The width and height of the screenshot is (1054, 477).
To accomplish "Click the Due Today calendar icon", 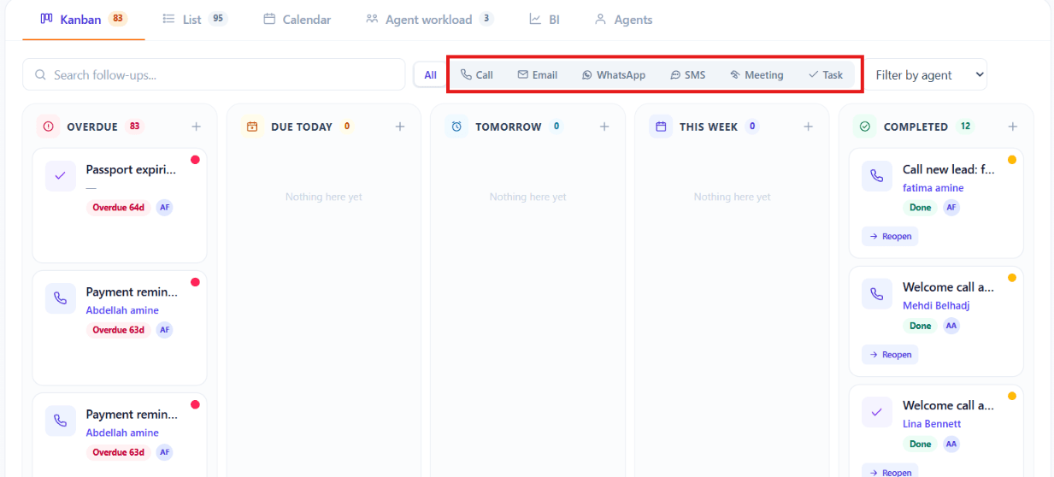I will tap(252, 127).
